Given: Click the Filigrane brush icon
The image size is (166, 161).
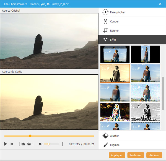Looking at the screenshot, I should click(105, 145).
